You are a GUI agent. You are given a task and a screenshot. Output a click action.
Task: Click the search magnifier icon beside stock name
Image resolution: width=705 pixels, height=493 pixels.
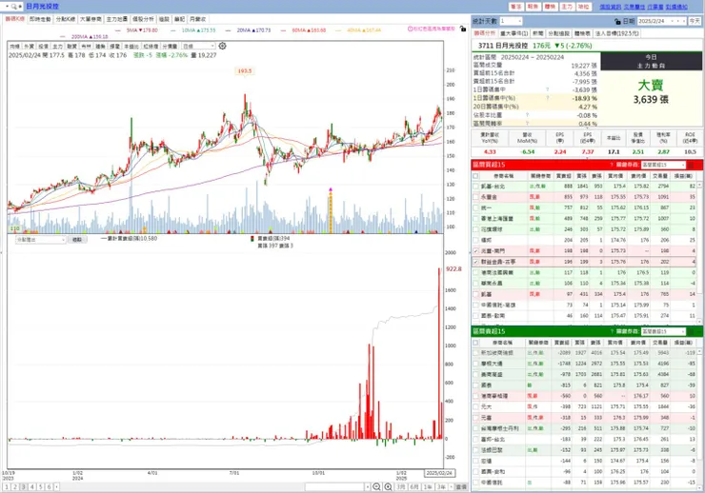[14, 7]
